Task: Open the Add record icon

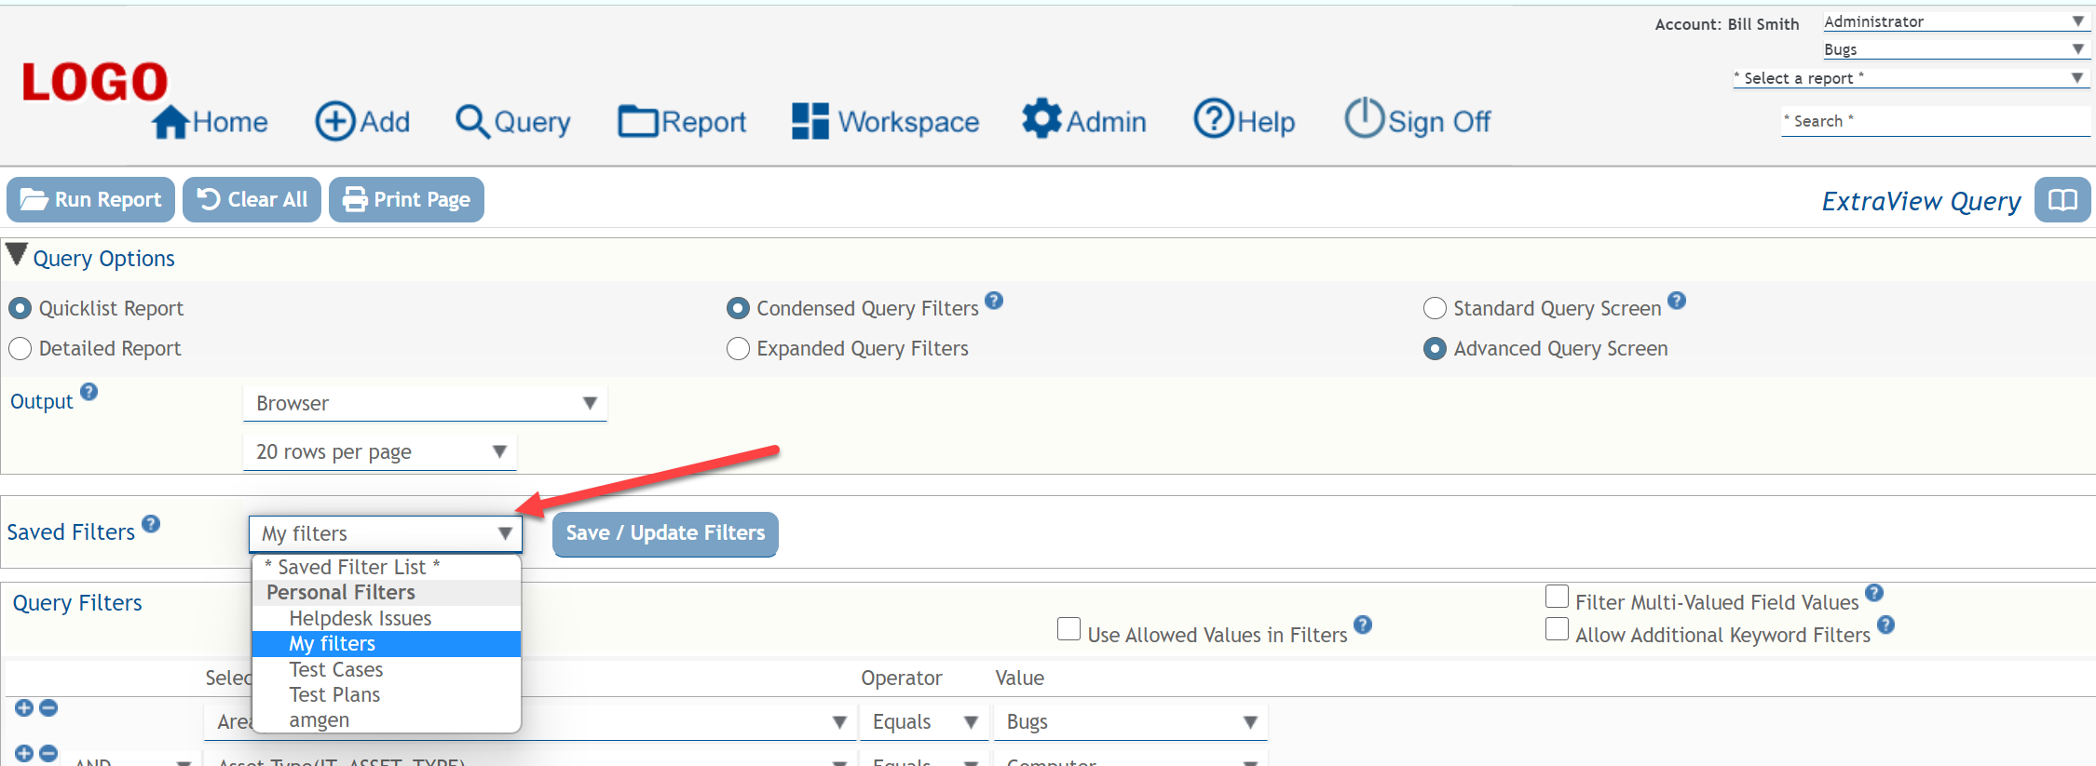Action: tap(334, 121)
